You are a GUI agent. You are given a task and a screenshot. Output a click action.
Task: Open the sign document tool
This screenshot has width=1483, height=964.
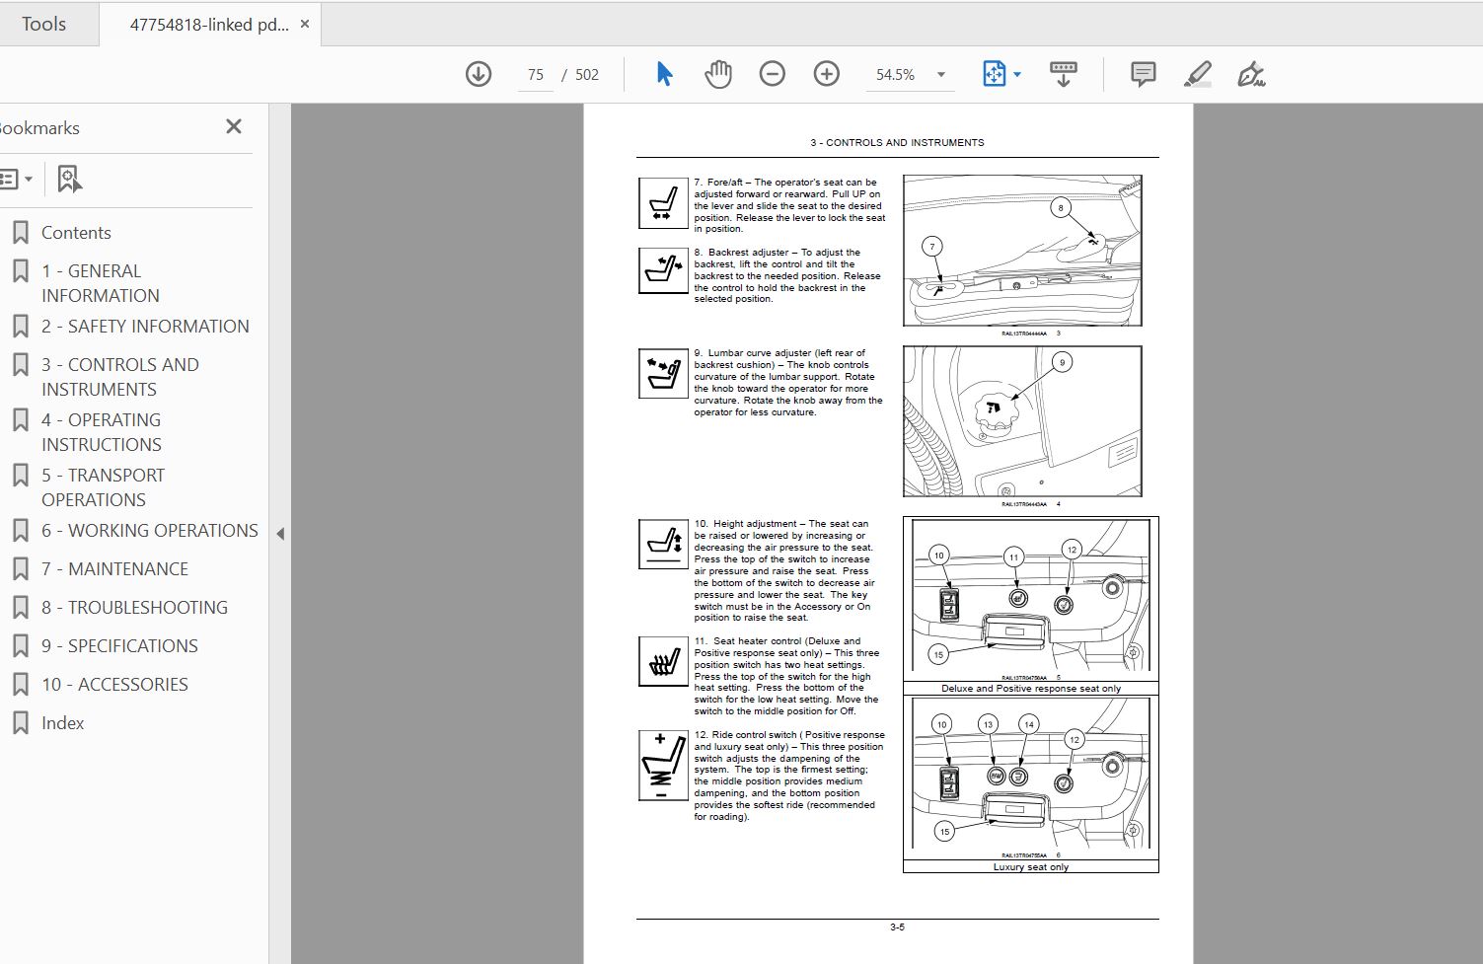click(x=1251, y=74)
